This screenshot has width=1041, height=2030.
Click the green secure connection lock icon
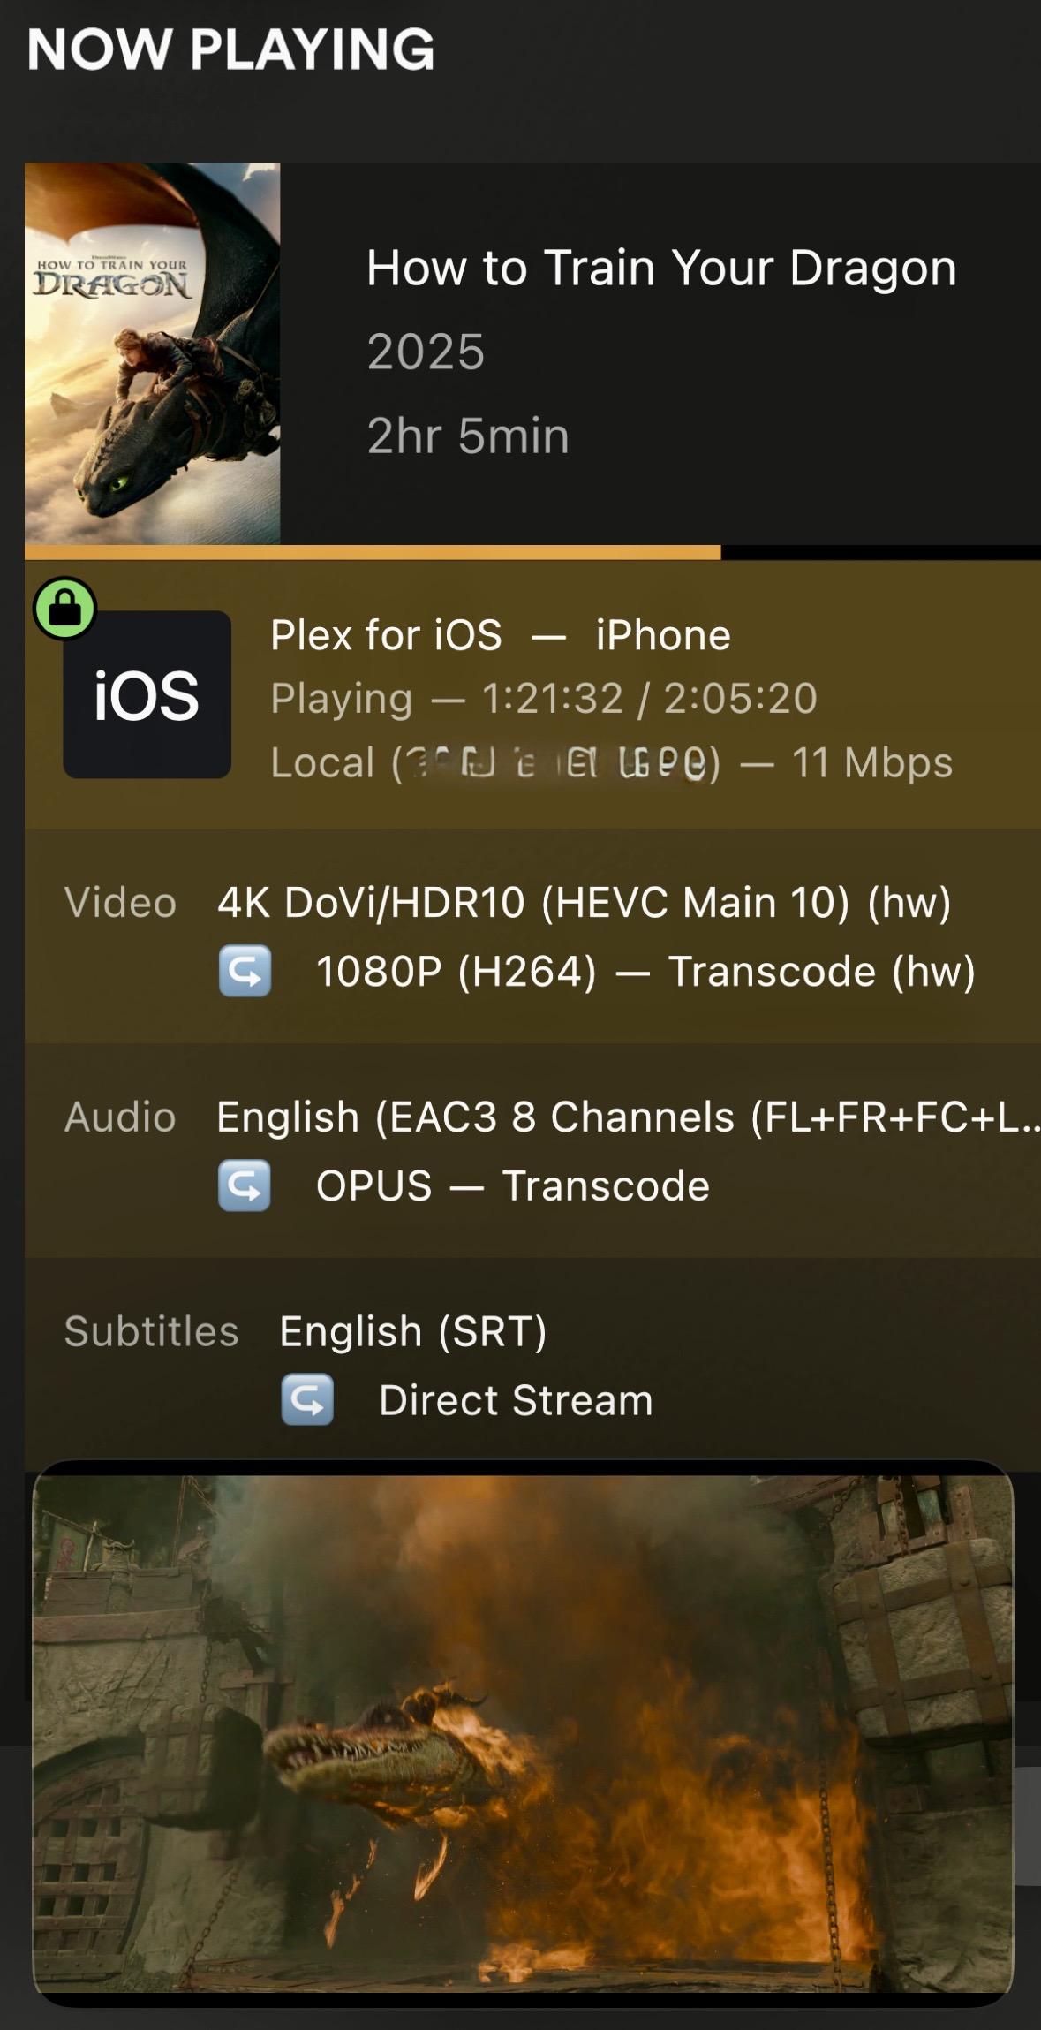point(64,608)
